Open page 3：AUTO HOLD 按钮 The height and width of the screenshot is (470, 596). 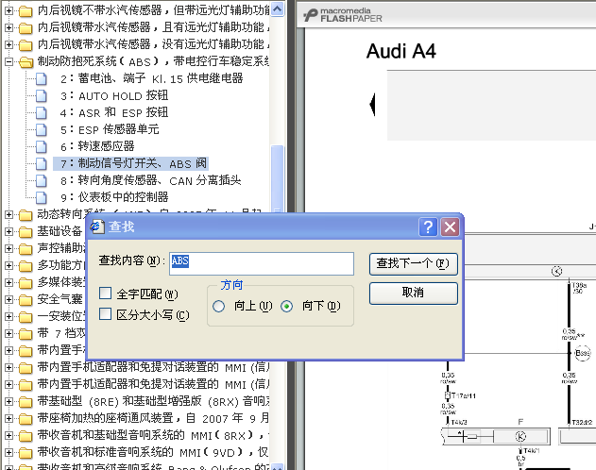tap(114, 95)
